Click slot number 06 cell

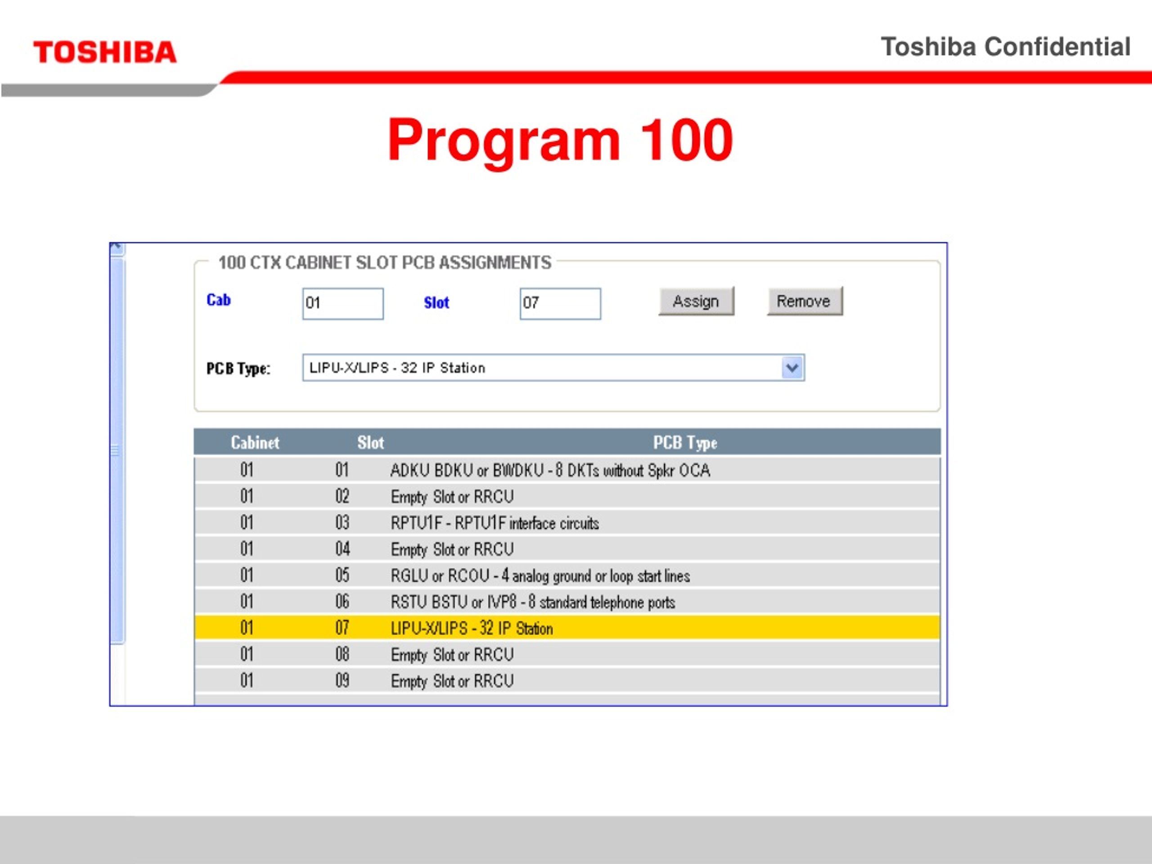342,602
